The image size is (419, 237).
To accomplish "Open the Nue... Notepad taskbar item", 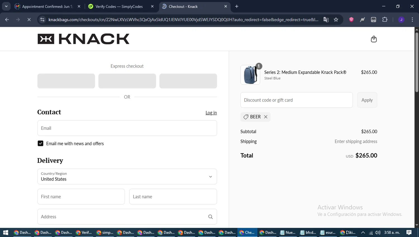I will click(x=288, y=233).
